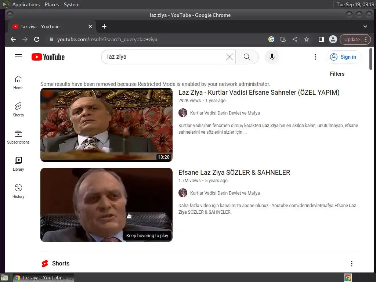Close the laz ziya YouTube tab

click(90, 26)
